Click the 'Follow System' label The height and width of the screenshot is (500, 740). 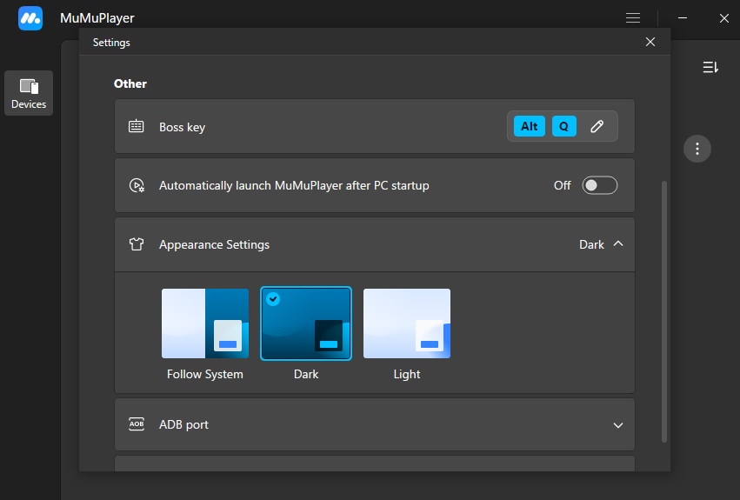(x=205, y=375)
